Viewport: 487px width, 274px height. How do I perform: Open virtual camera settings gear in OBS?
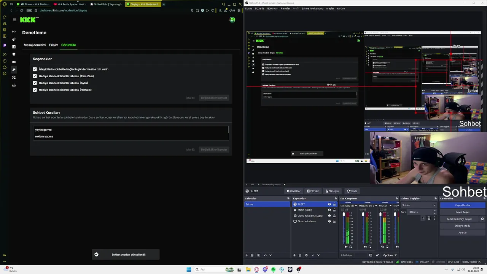pos(482,219)
